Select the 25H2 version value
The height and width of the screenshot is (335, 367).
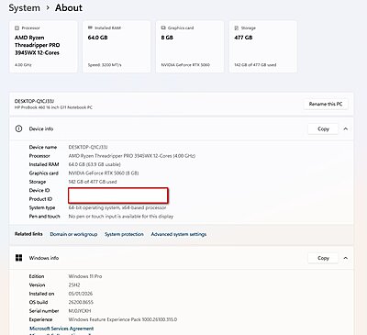point(74,285)
